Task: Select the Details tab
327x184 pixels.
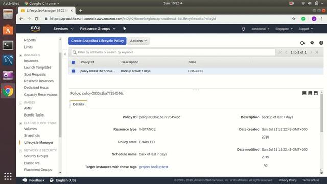Action: coord(78,104)
